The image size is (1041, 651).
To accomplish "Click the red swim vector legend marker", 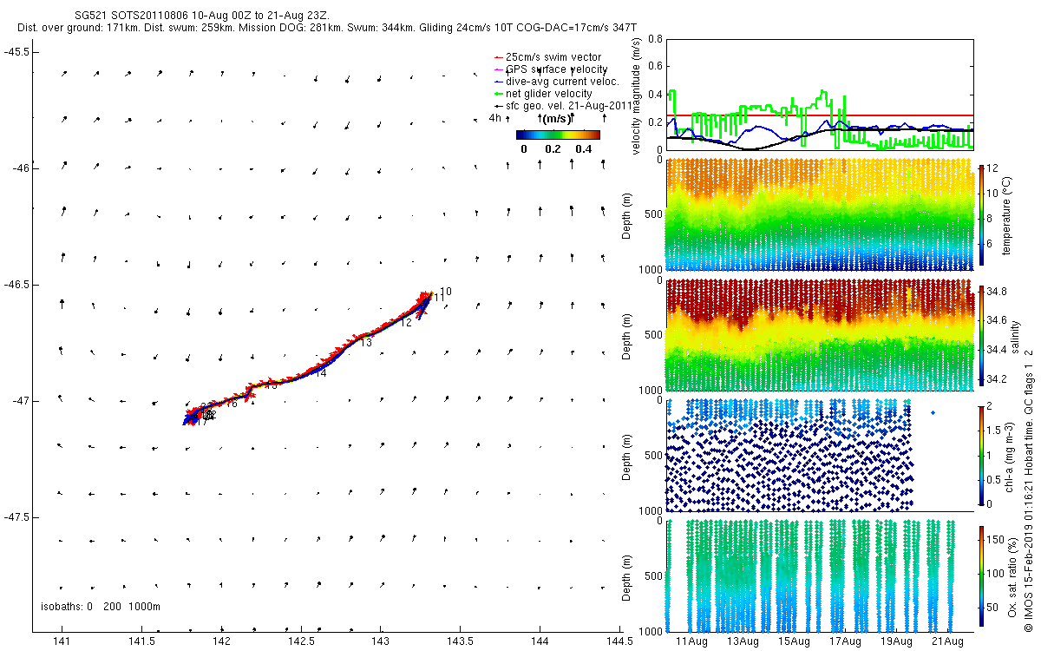I will click(496, 57).
